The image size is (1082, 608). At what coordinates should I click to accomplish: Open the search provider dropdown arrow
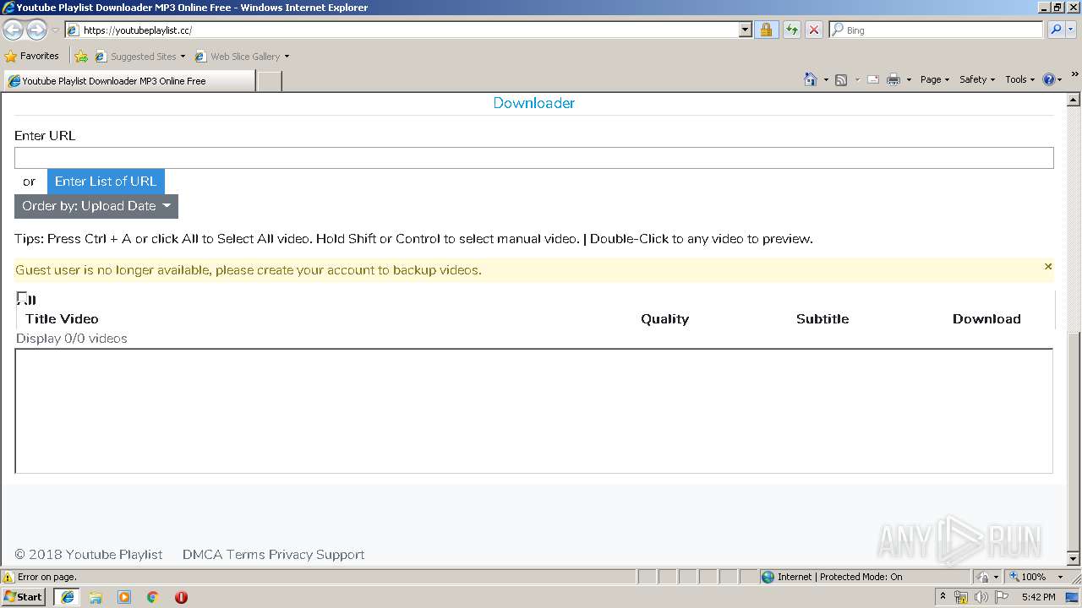(x=1072, y=30)
